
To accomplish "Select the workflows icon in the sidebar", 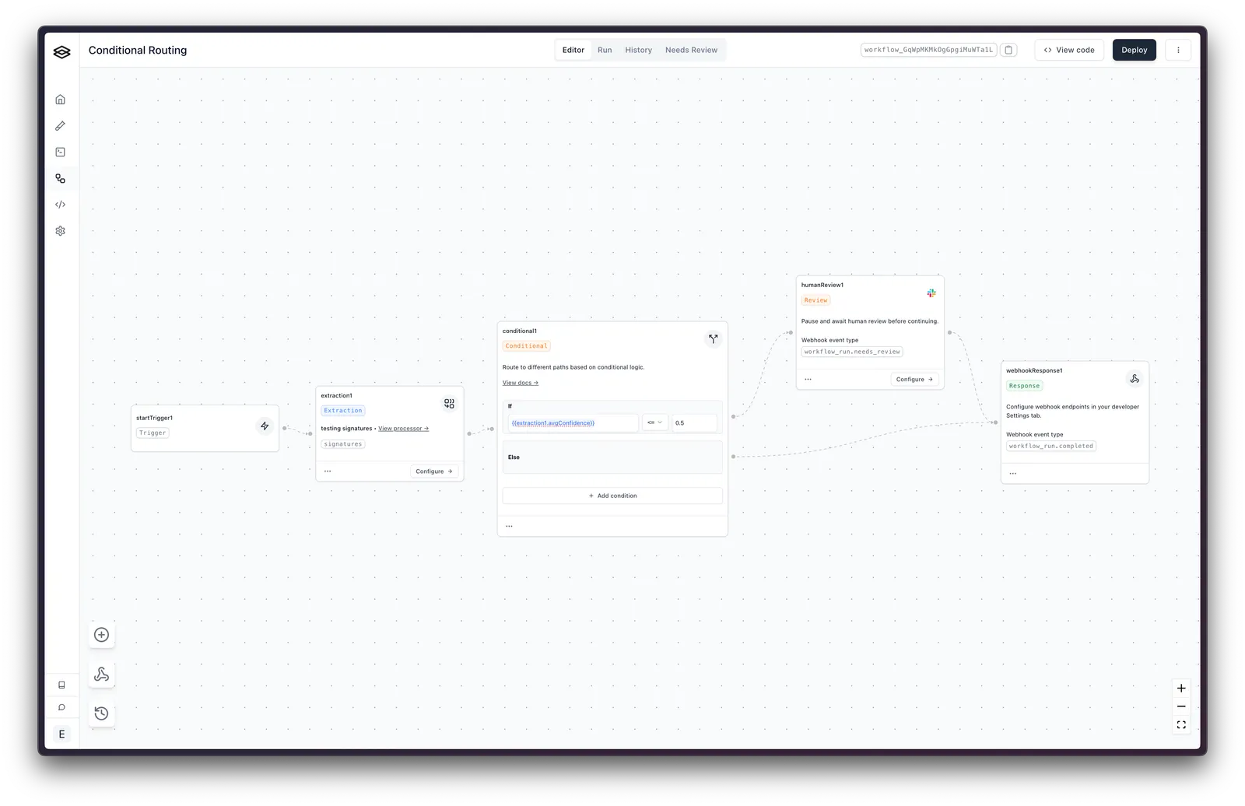I will tap(61, 179).
